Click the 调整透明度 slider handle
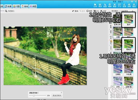This screenshot has width=138, height=100. pyautogui.click(x=34, y=96)
